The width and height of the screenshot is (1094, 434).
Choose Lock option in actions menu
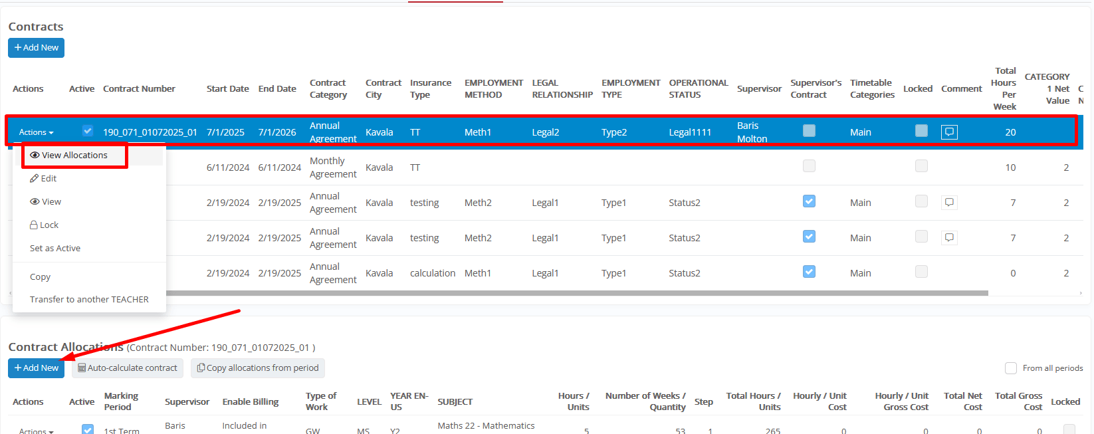[x=45, y=225]
